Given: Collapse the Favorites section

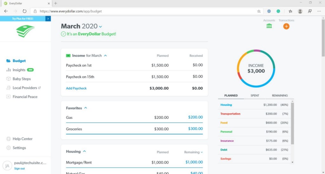Looking at the screenshot, I should click(x=86, y=108).
